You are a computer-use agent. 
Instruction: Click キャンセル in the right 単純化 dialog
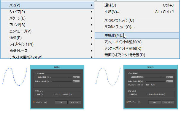[168, 102]
